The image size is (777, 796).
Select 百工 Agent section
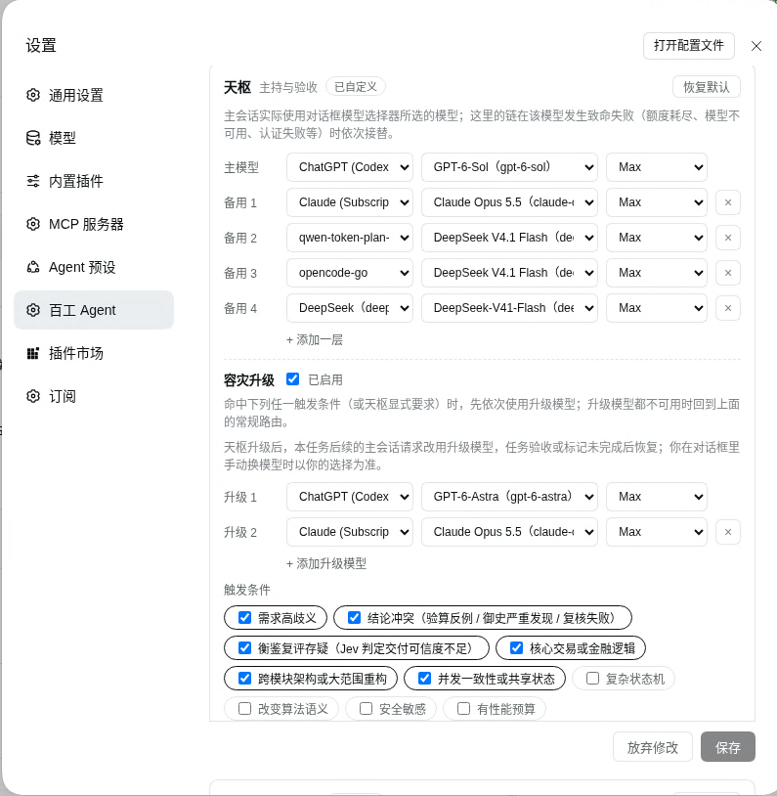(94, 310)
